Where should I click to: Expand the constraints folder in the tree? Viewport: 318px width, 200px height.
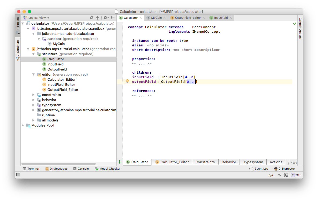coord(34,95)
